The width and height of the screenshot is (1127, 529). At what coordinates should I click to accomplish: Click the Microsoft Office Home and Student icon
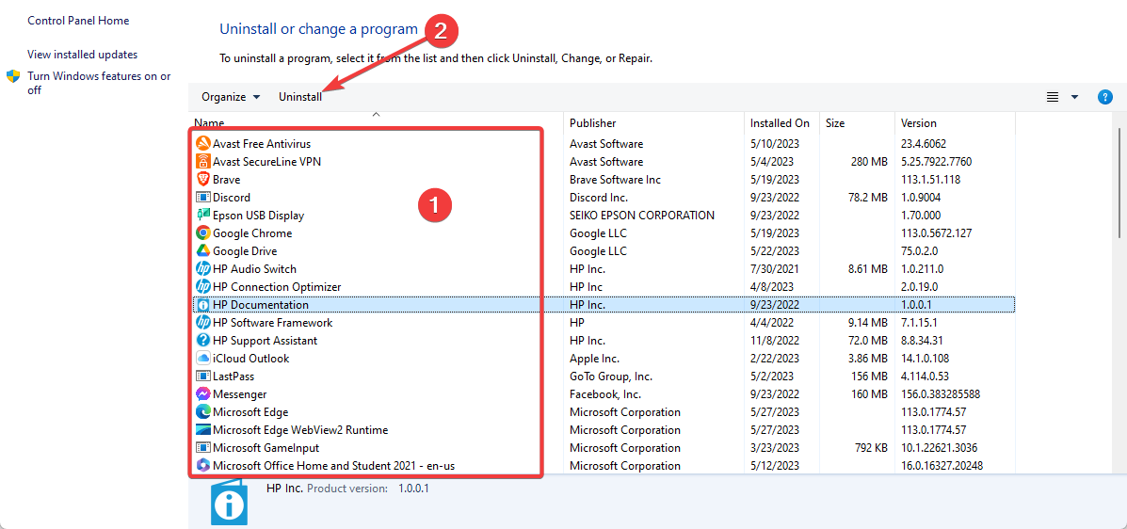point(202,465)
